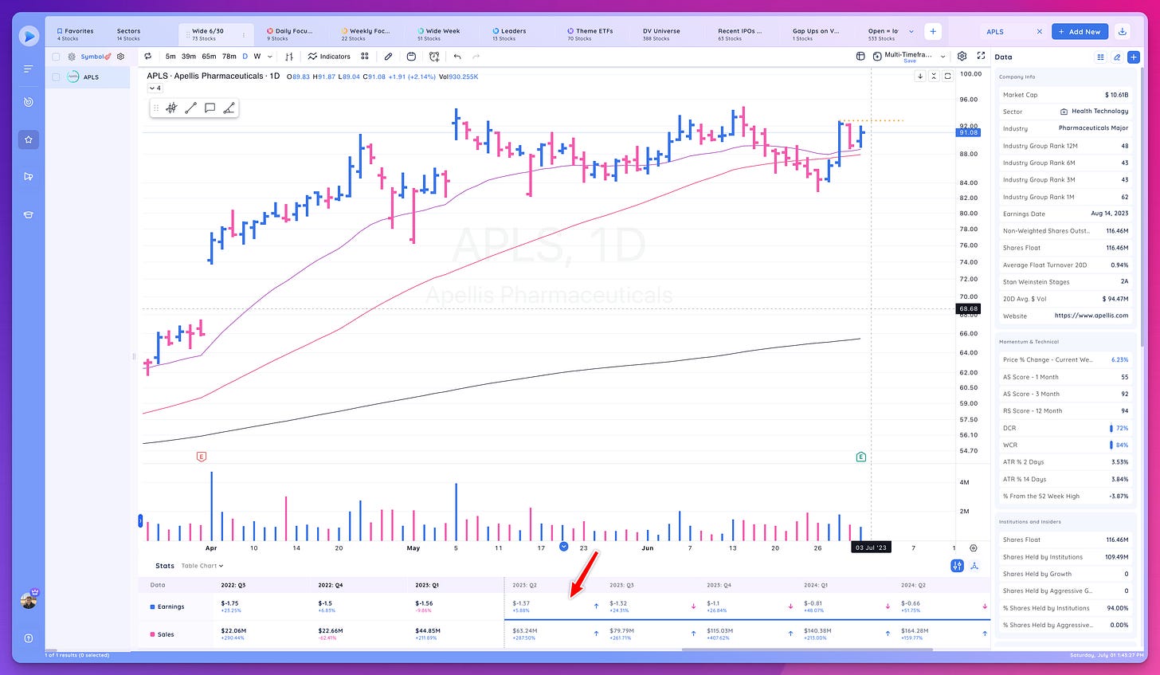Toggle the stats tree view icon
The image size is (1160, 675).
click(974, 566)
